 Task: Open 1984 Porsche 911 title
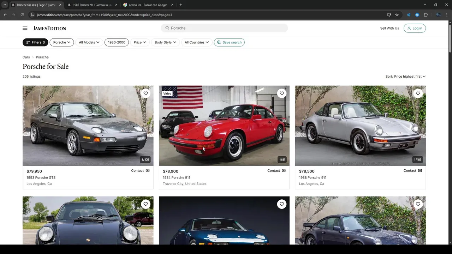click(177, 177)
